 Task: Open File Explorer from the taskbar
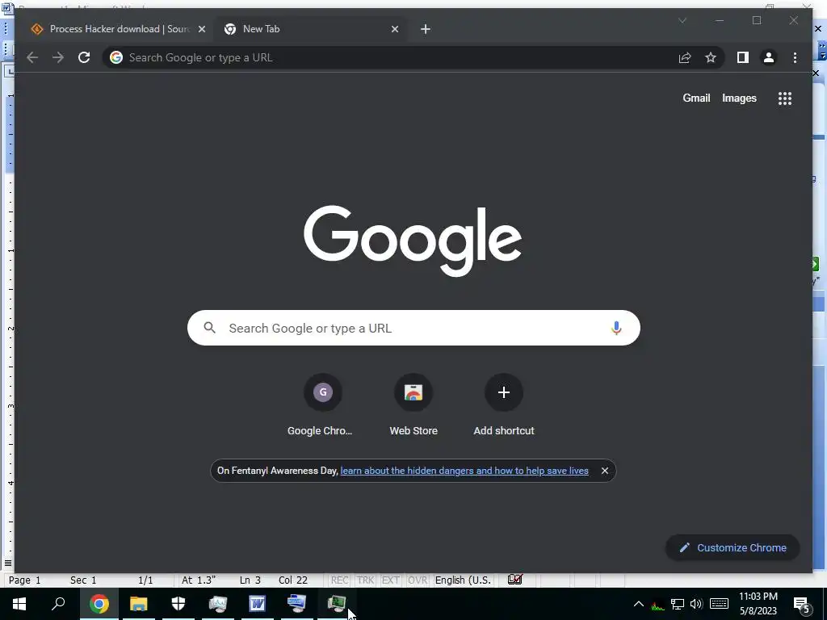pyautogui.click(x=139, y=604)
